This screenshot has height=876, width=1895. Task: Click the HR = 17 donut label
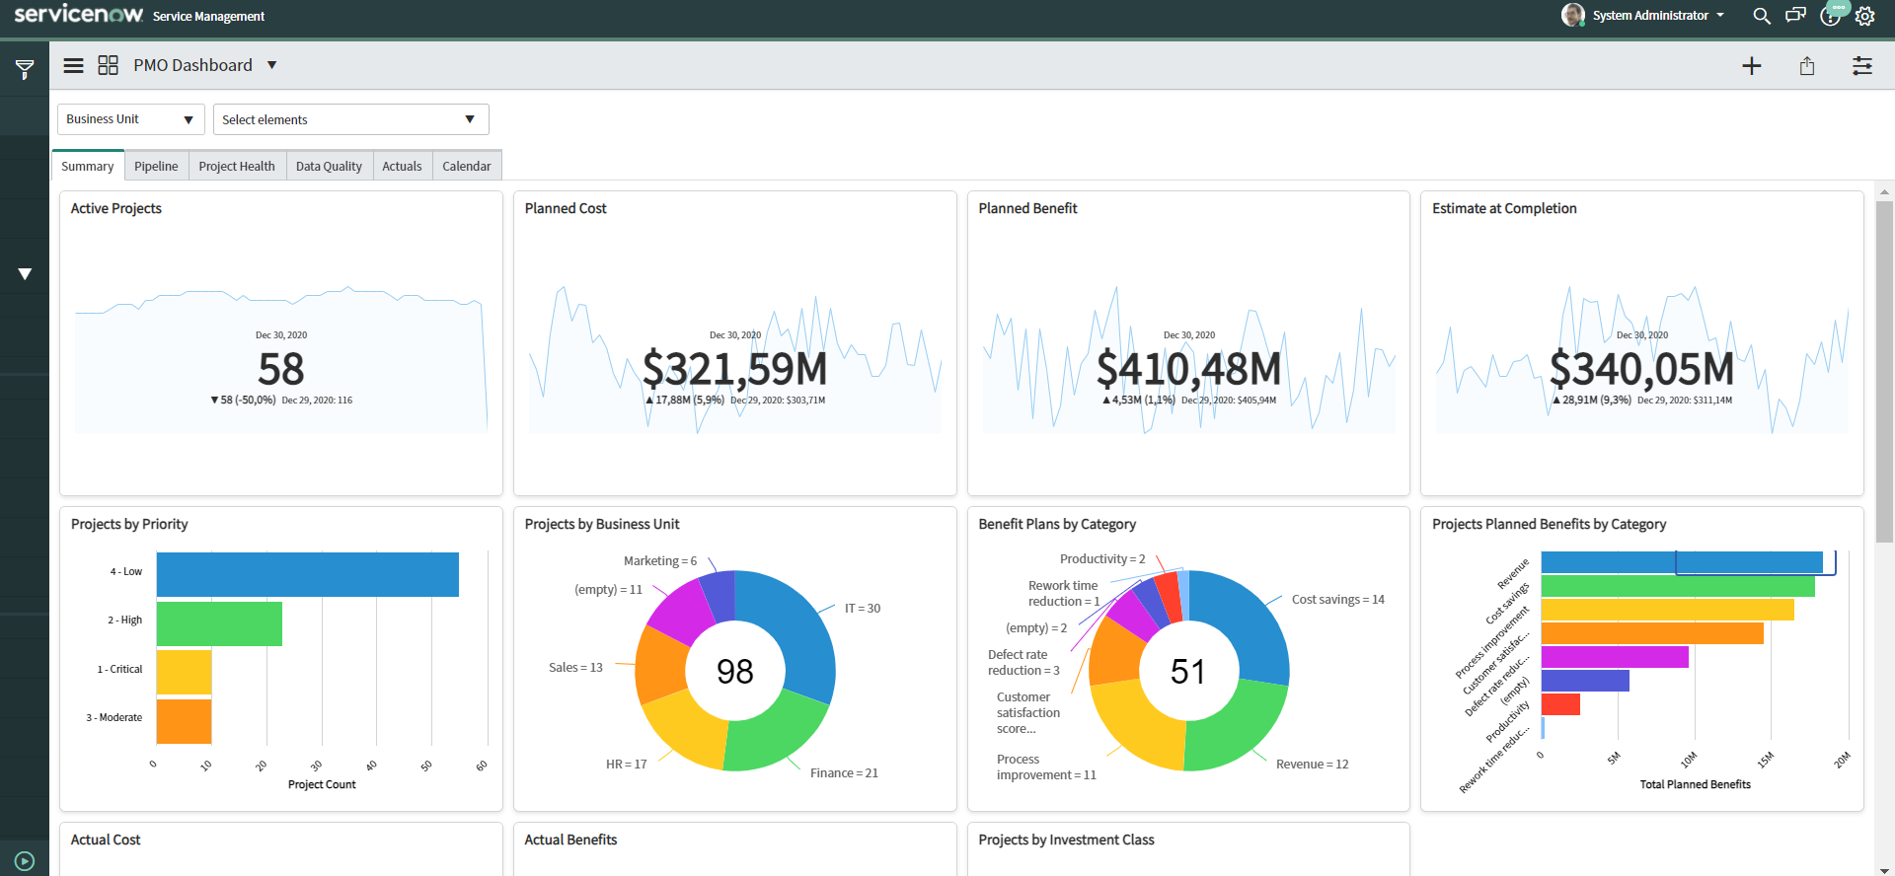click(x=627, y=765)
